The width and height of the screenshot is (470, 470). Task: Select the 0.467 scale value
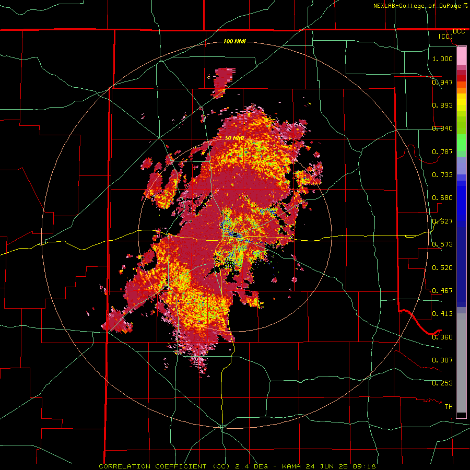pyautogui.click(x=442, y=290)
